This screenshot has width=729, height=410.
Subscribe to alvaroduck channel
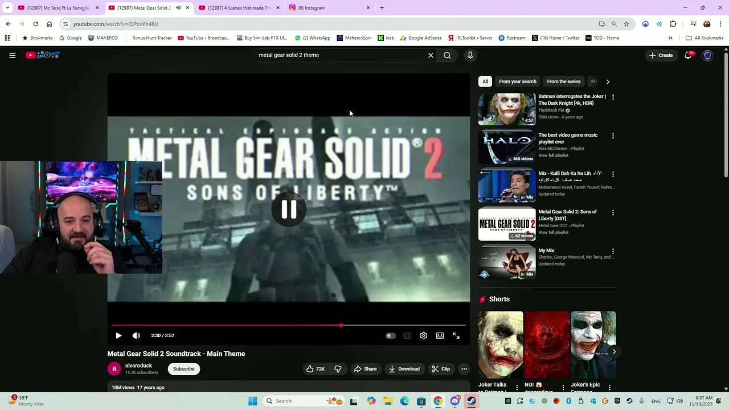(x=183, y=369)
